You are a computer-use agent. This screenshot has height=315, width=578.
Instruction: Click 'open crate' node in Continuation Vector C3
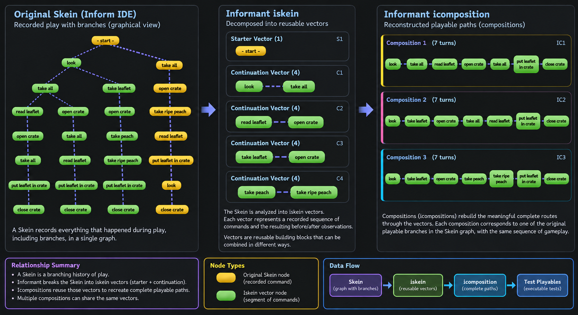pos(307,157)
